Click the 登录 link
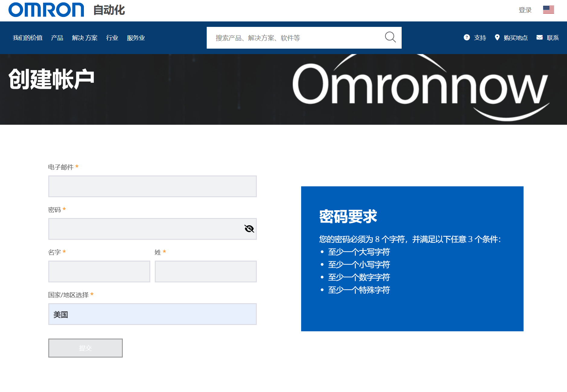This screenshot has width=567, height=392. [x=525, y=10]
